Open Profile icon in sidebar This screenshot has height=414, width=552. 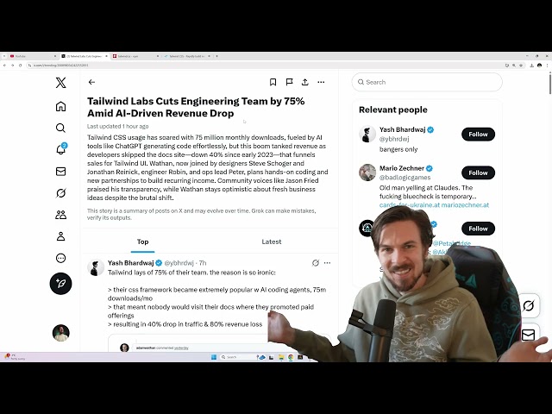pos(60,236)
